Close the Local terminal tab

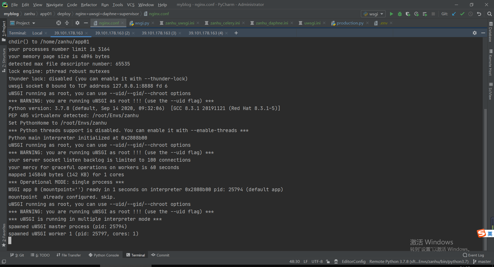click(x=46, y=33)
